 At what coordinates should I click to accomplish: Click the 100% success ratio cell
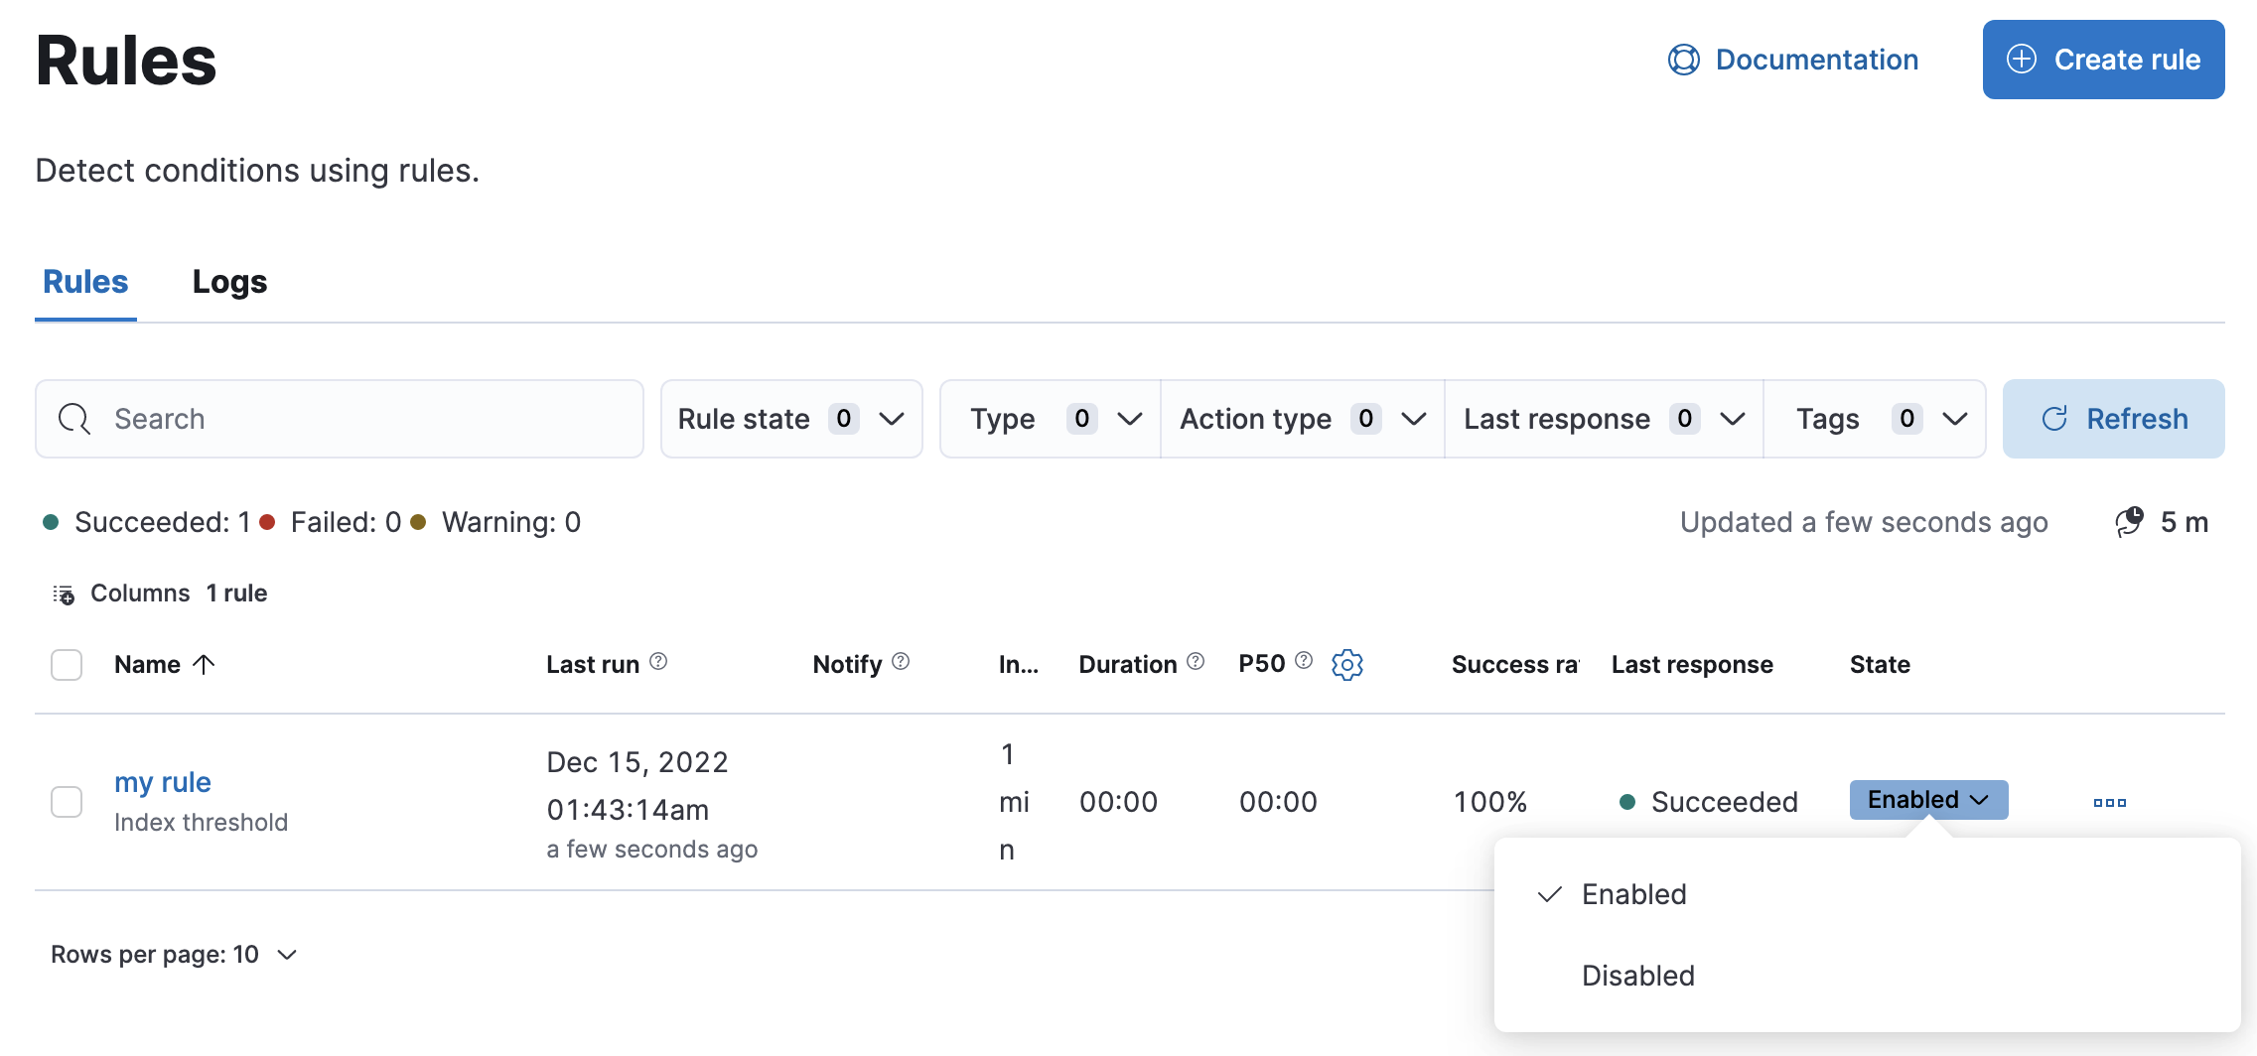pyautogui.click(x=1490, y=802)
